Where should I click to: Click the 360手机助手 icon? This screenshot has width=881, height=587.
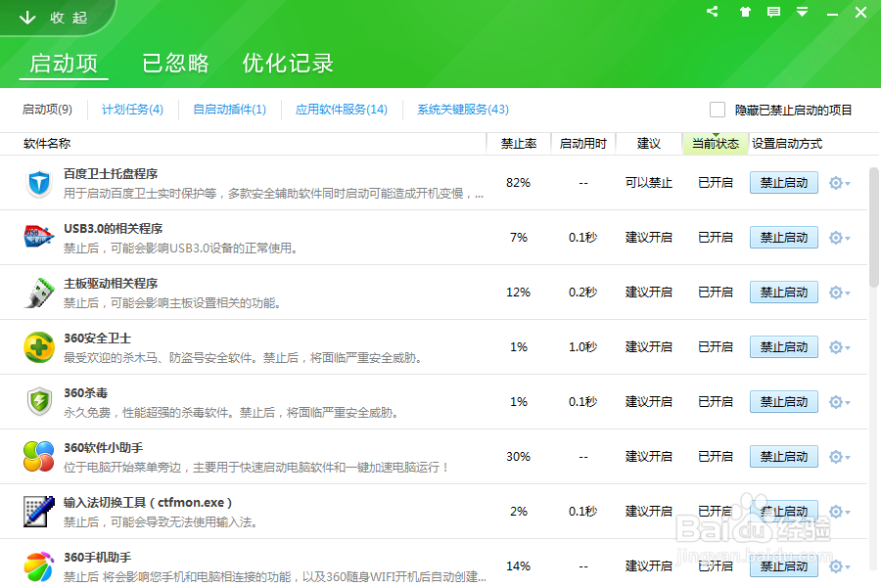click(39, 566)
